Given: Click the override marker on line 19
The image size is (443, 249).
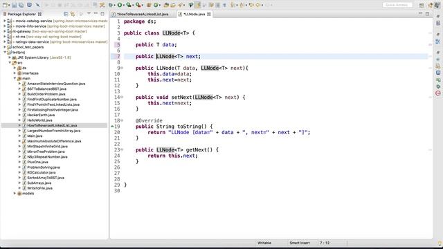Looking at the screenshot, I should coord(112,127).
